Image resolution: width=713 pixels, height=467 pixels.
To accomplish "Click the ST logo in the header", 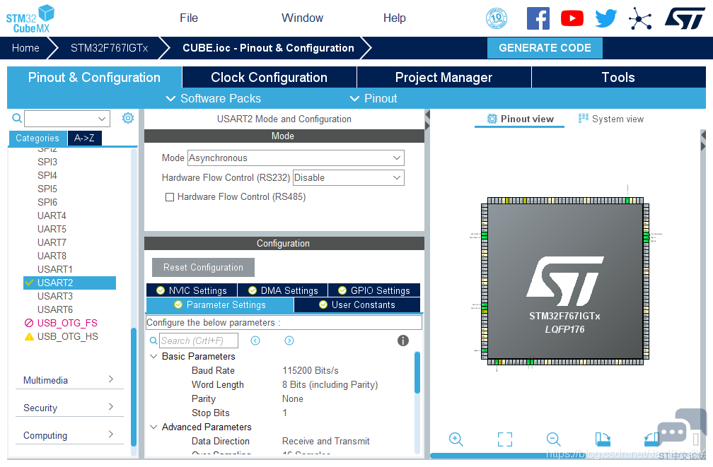I will 685,18.
